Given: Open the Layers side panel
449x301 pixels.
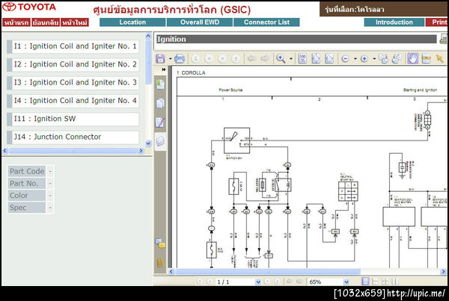Looking at the screenshot, I should (160, 141).
